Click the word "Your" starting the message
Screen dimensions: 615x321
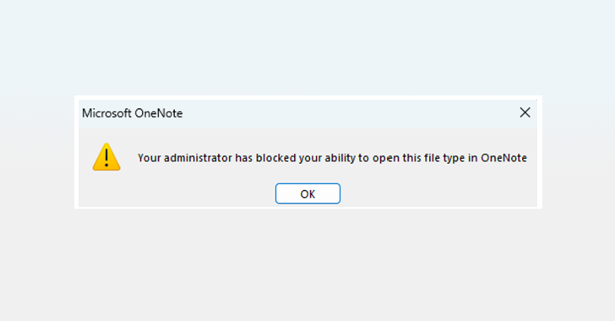[149, 158]
